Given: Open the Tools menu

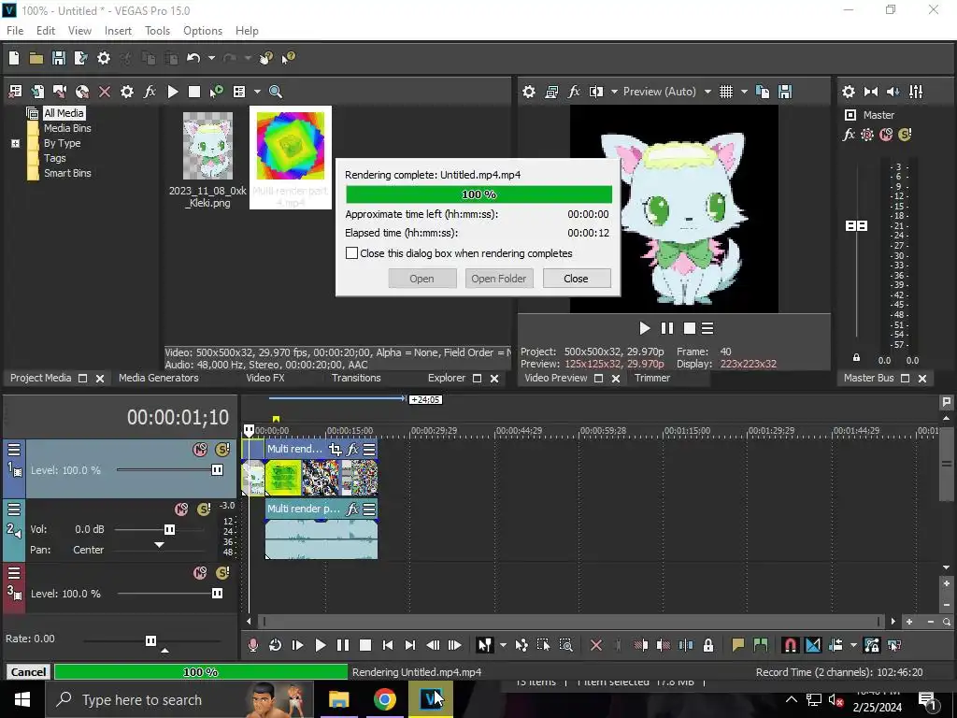Looking at the screenshot, I should click(x=157, y=31).
